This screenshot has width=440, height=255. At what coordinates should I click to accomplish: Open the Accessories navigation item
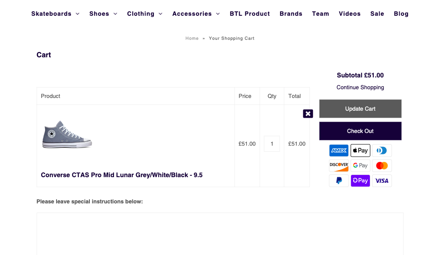pyautogui.click(x=192, y=14)
